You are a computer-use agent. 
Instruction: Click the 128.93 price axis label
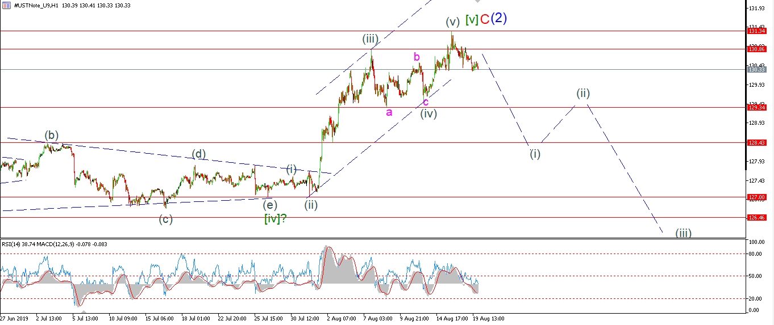(x=757, y=123)
